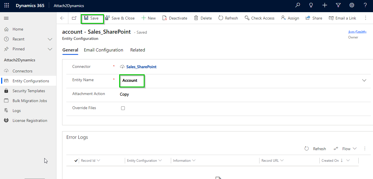This screenshot has height=179, width=373.
Task: Open Error Logs more commands menu
Action: click(x=365, y=149)
